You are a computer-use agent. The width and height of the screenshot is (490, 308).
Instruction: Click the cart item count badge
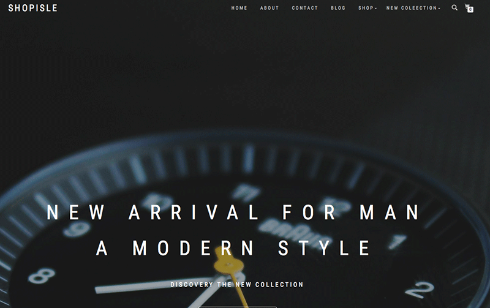[x=470, y=10]
